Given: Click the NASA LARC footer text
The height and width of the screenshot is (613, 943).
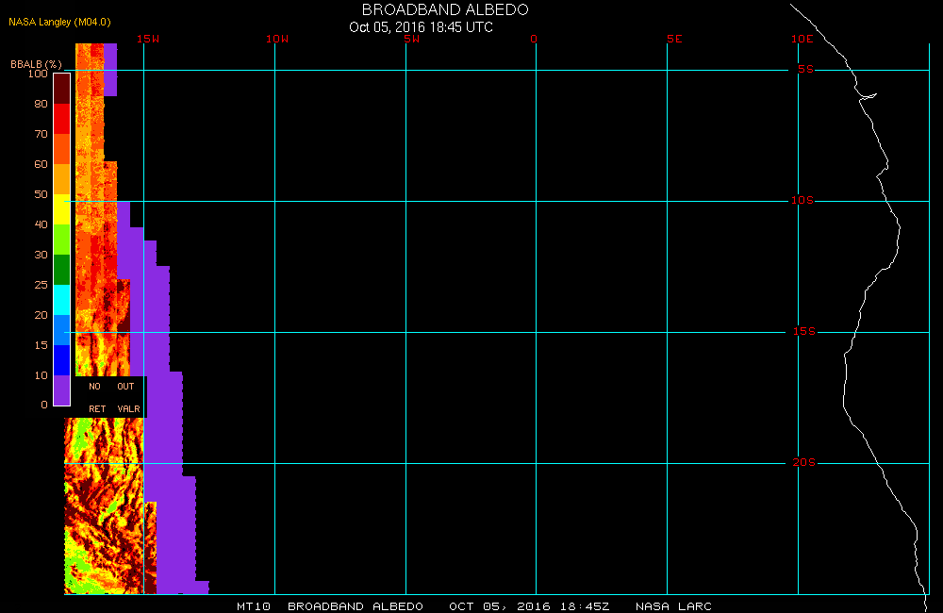Looking at the screenshot, I should [x=673, y=606].
